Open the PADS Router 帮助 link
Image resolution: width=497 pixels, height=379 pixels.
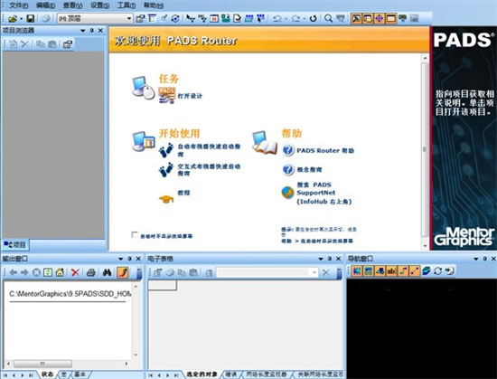(325, 151)
